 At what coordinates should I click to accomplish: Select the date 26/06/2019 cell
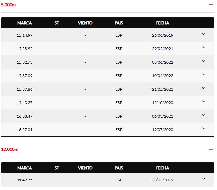click(x=162, y=35)
